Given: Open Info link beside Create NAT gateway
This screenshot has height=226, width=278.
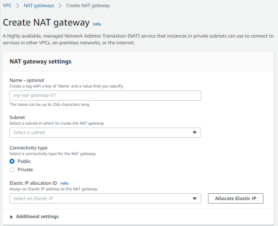Looking at the screenshot, I should pos(97,24).
